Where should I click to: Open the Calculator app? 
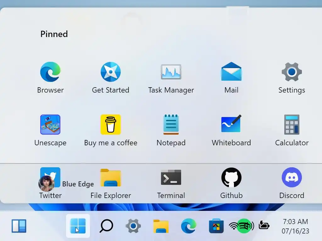coord(291,130)
